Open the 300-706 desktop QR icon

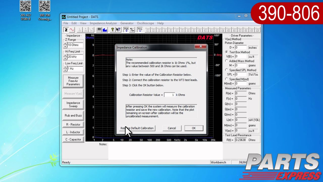click(45, 11)
